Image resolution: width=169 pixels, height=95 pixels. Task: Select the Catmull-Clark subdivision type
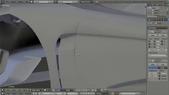[153, 68]
